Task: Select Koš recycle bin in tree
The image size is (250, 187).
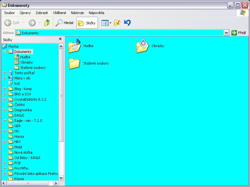Action: [x=17, y=84]
